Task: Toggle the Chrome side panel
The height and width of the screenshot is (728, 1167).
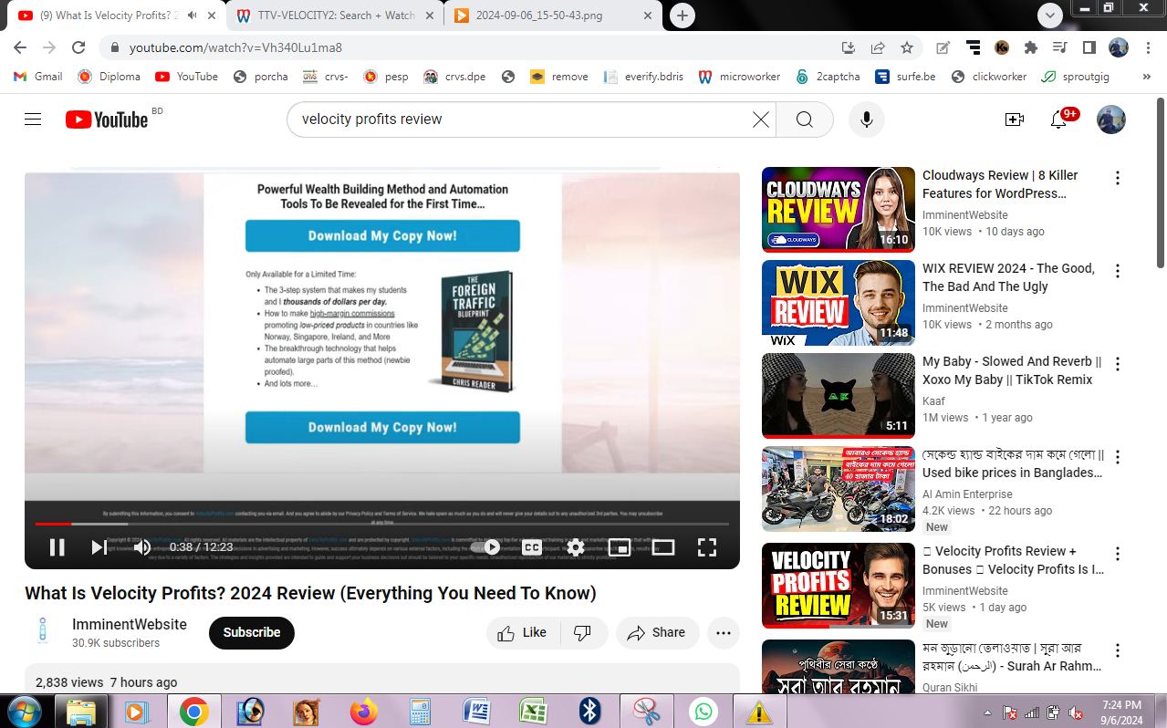Action: pos(1089,47)
